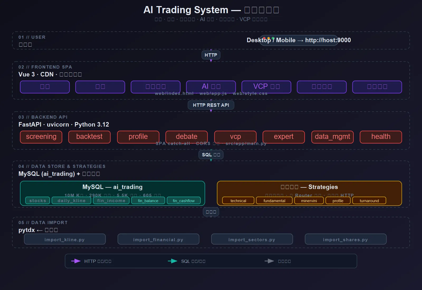
Task: Click the AI Trading System title
Action: tap(211, 10)
